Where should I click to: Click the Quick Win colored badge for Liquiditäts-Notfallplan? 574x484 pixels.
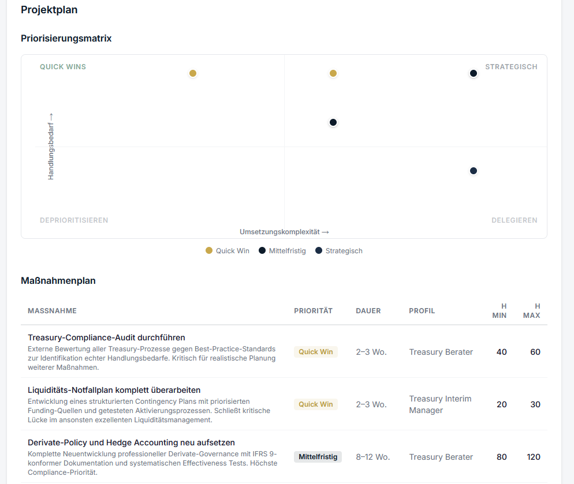315,404
